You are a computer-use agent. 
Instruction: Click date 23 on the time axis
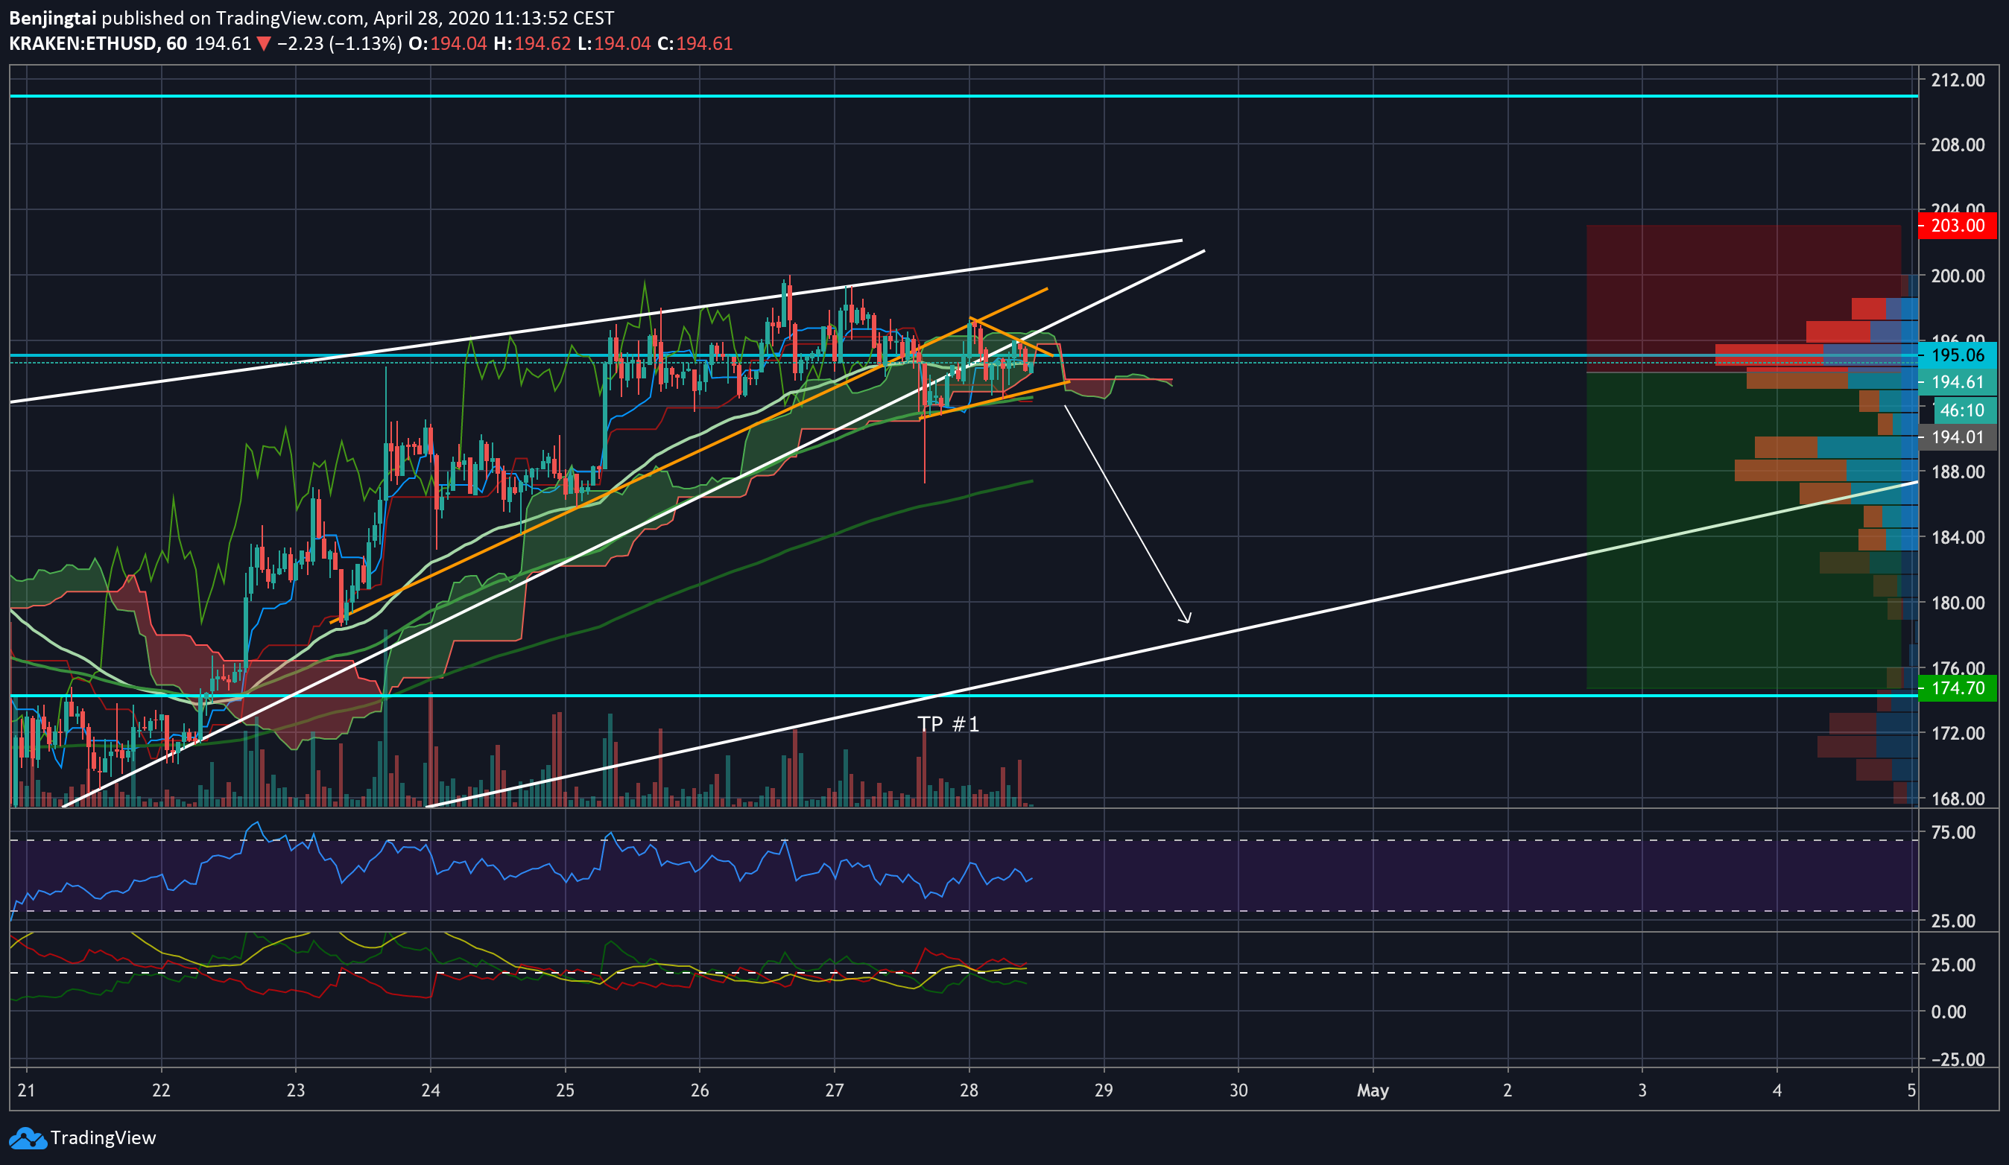coord(296,1090)
